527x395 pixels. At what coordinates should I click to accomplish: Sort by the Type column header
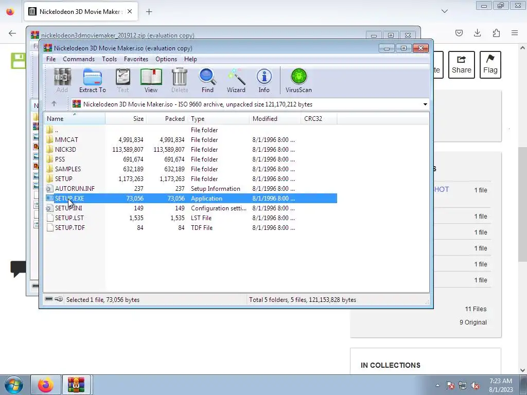[219, 119]
